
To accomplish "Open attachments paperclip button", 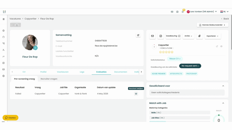I will coord(199,36).
